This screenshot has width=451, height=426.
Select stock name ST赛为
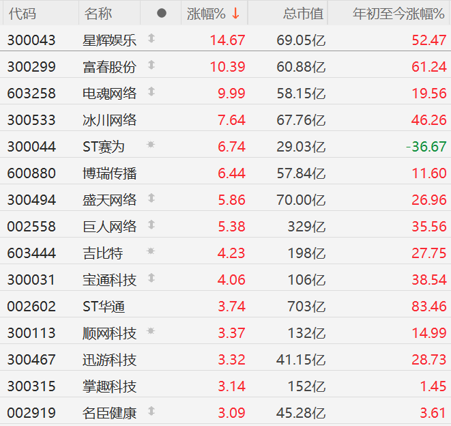(x=104, y=147)
